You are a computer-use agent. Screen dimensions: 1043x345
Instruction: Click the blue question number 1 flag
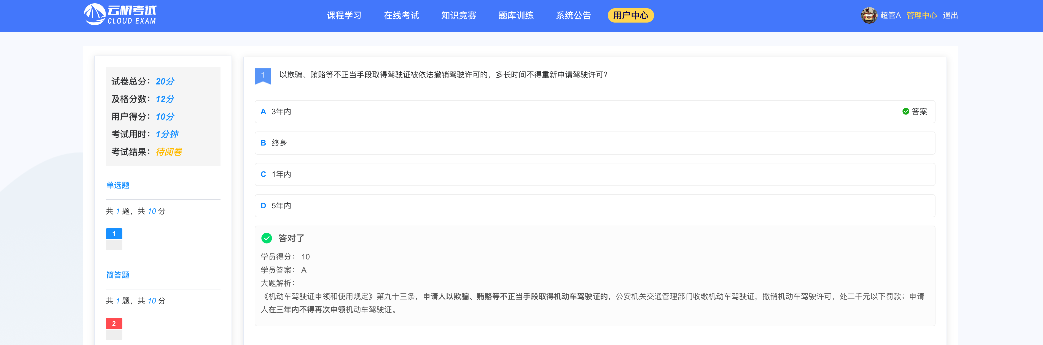click(x=263, y=76)
